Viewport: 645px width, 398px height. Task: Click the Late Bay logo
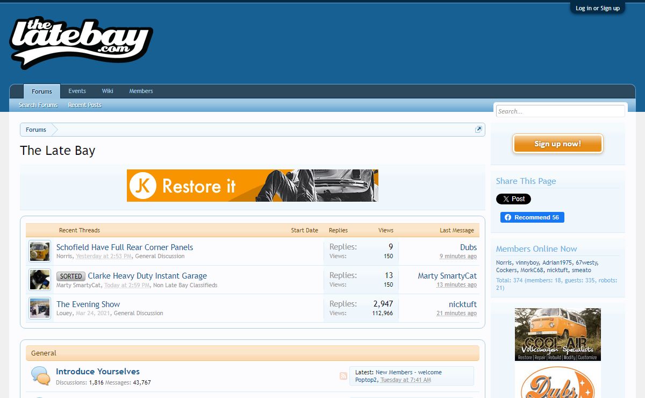tap(81, 43)
